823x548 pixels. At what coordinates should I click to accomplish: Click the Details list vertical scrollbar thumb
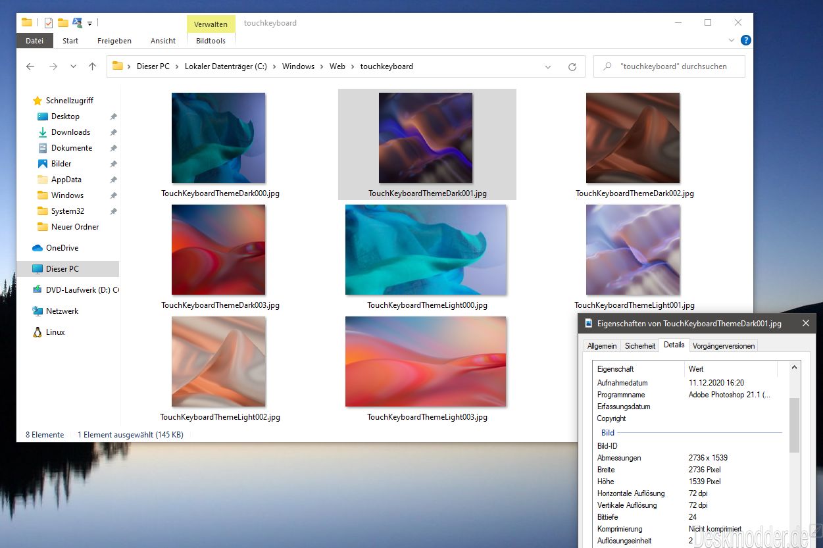pyautogui.click(x=794, y=425)
